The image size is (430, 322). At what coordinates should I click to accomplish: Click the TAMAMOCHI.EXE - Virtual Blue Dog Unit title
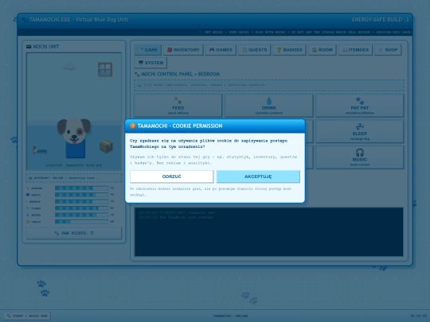click(79, 20)
